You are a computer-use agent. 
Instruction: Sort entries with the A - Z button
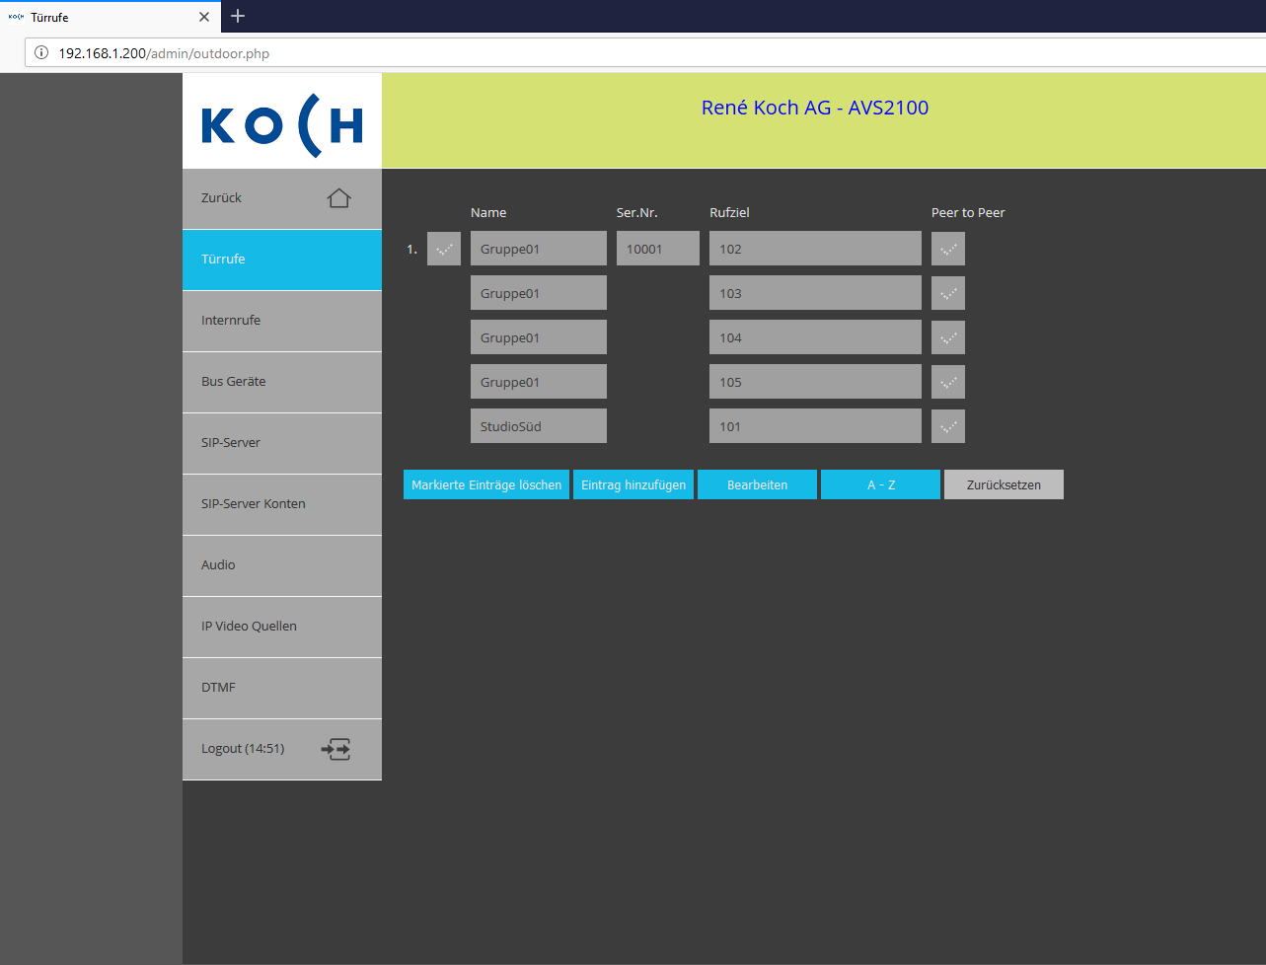pos(880,484)
